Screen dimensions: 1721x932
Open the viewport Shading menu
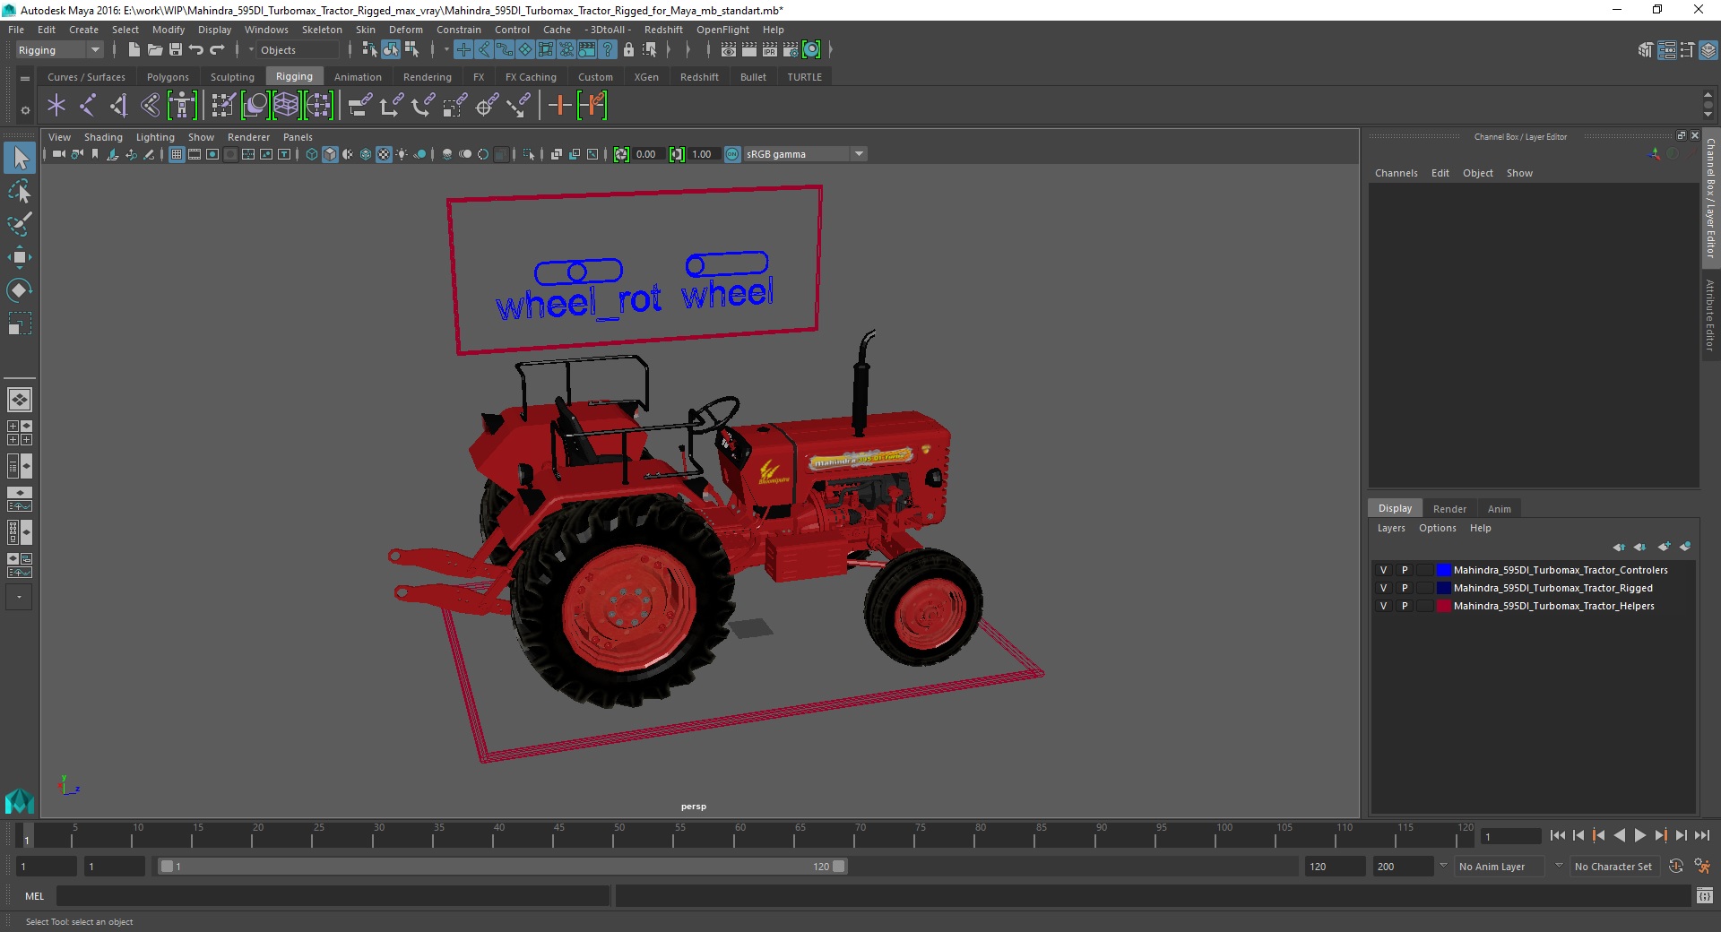[103, 137]
